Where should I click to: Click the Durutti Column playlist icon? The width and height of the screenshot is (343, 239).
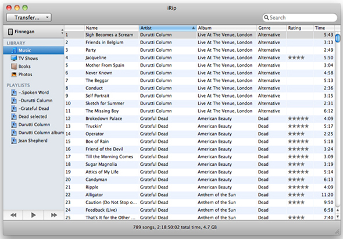click(14, 124)
